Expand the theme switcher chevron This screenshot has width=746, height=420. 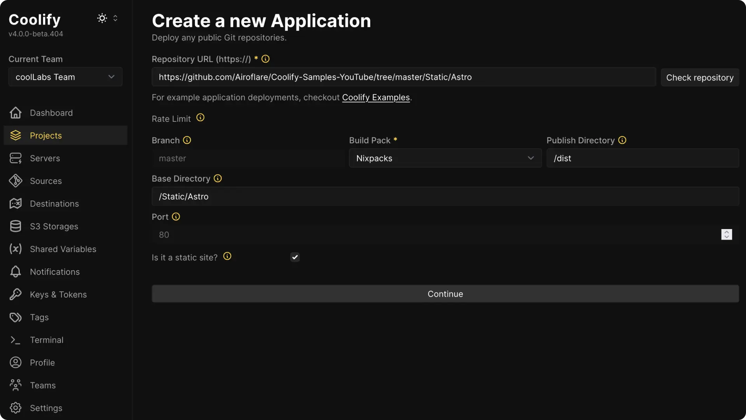[x=115, y=18]
